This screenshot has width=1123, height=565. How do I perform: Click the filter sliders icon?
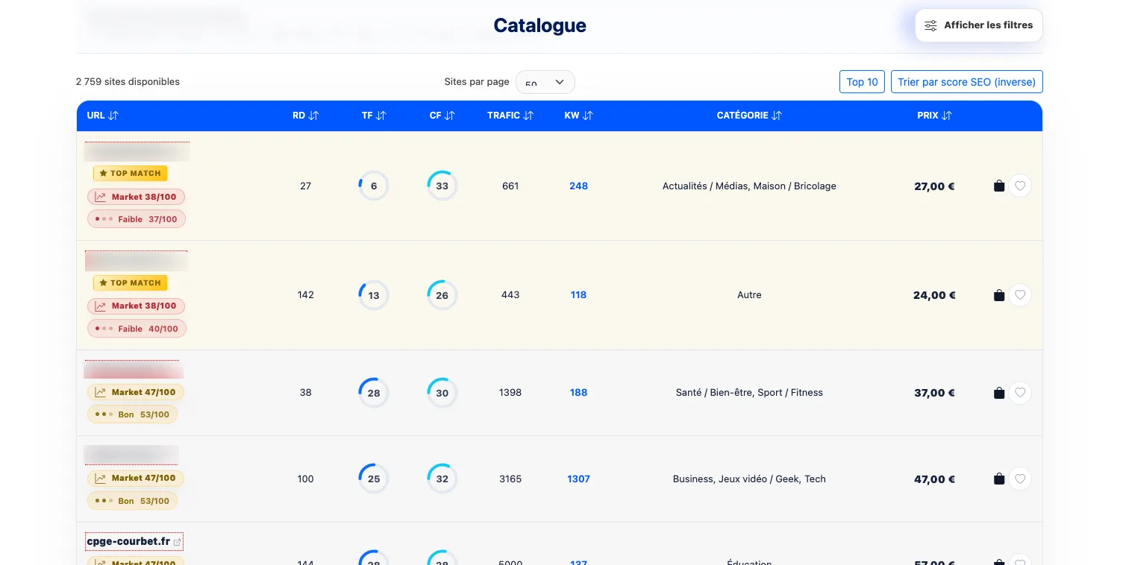point(930,25)
